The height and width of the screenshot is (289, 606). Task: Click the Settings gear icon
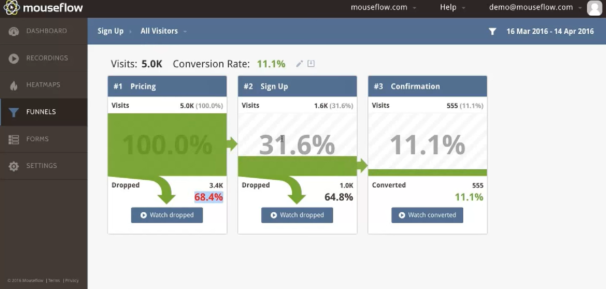click(x=14, y=166)
